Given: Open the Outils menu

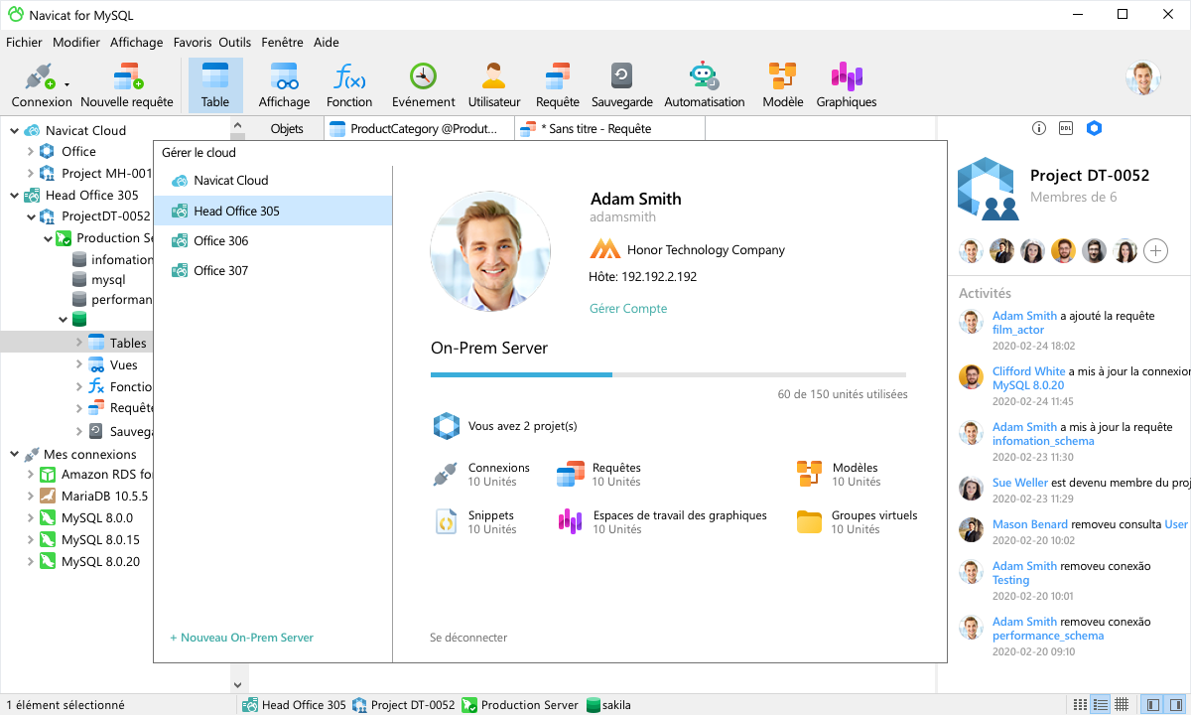Looking at the screenshot, I should pyautogui.click(x=235, y=43).
